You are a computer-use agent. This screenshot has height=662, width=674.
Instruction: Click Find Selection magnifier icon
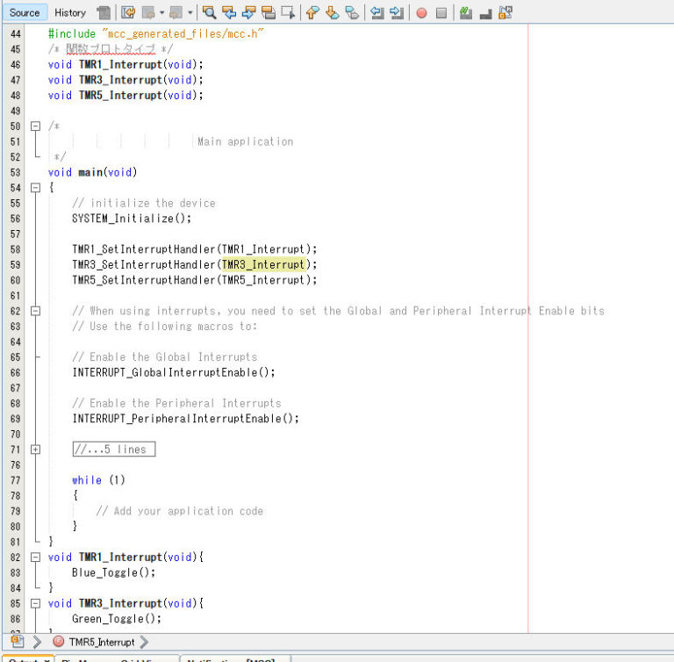(210, 12)
